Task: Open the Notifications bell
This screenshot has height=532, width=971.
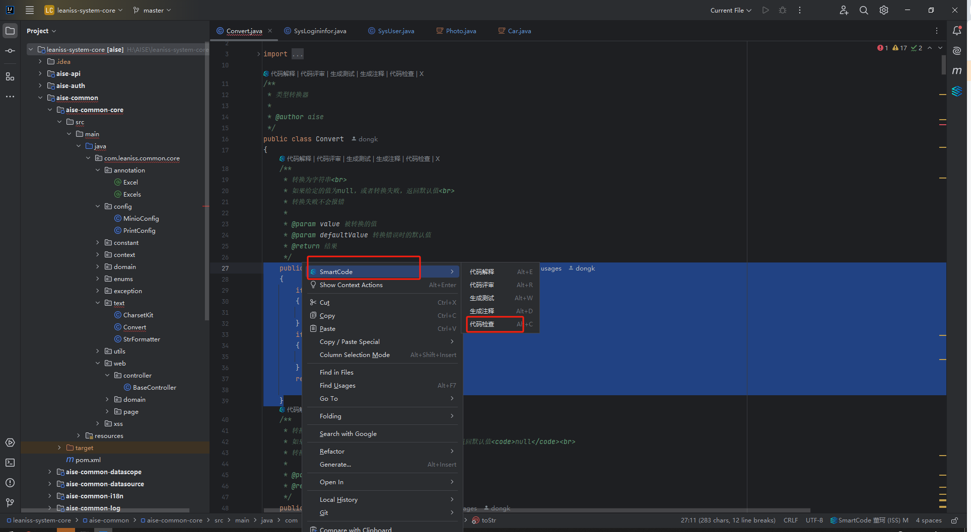Action: point(957,31)
